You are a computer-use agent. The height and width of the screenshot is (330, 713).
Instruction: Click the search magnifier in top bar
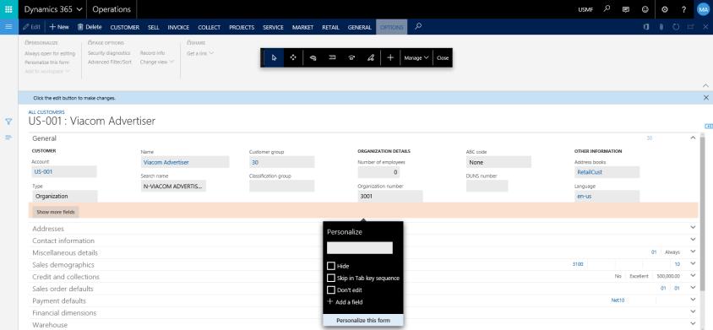point(607,9)
